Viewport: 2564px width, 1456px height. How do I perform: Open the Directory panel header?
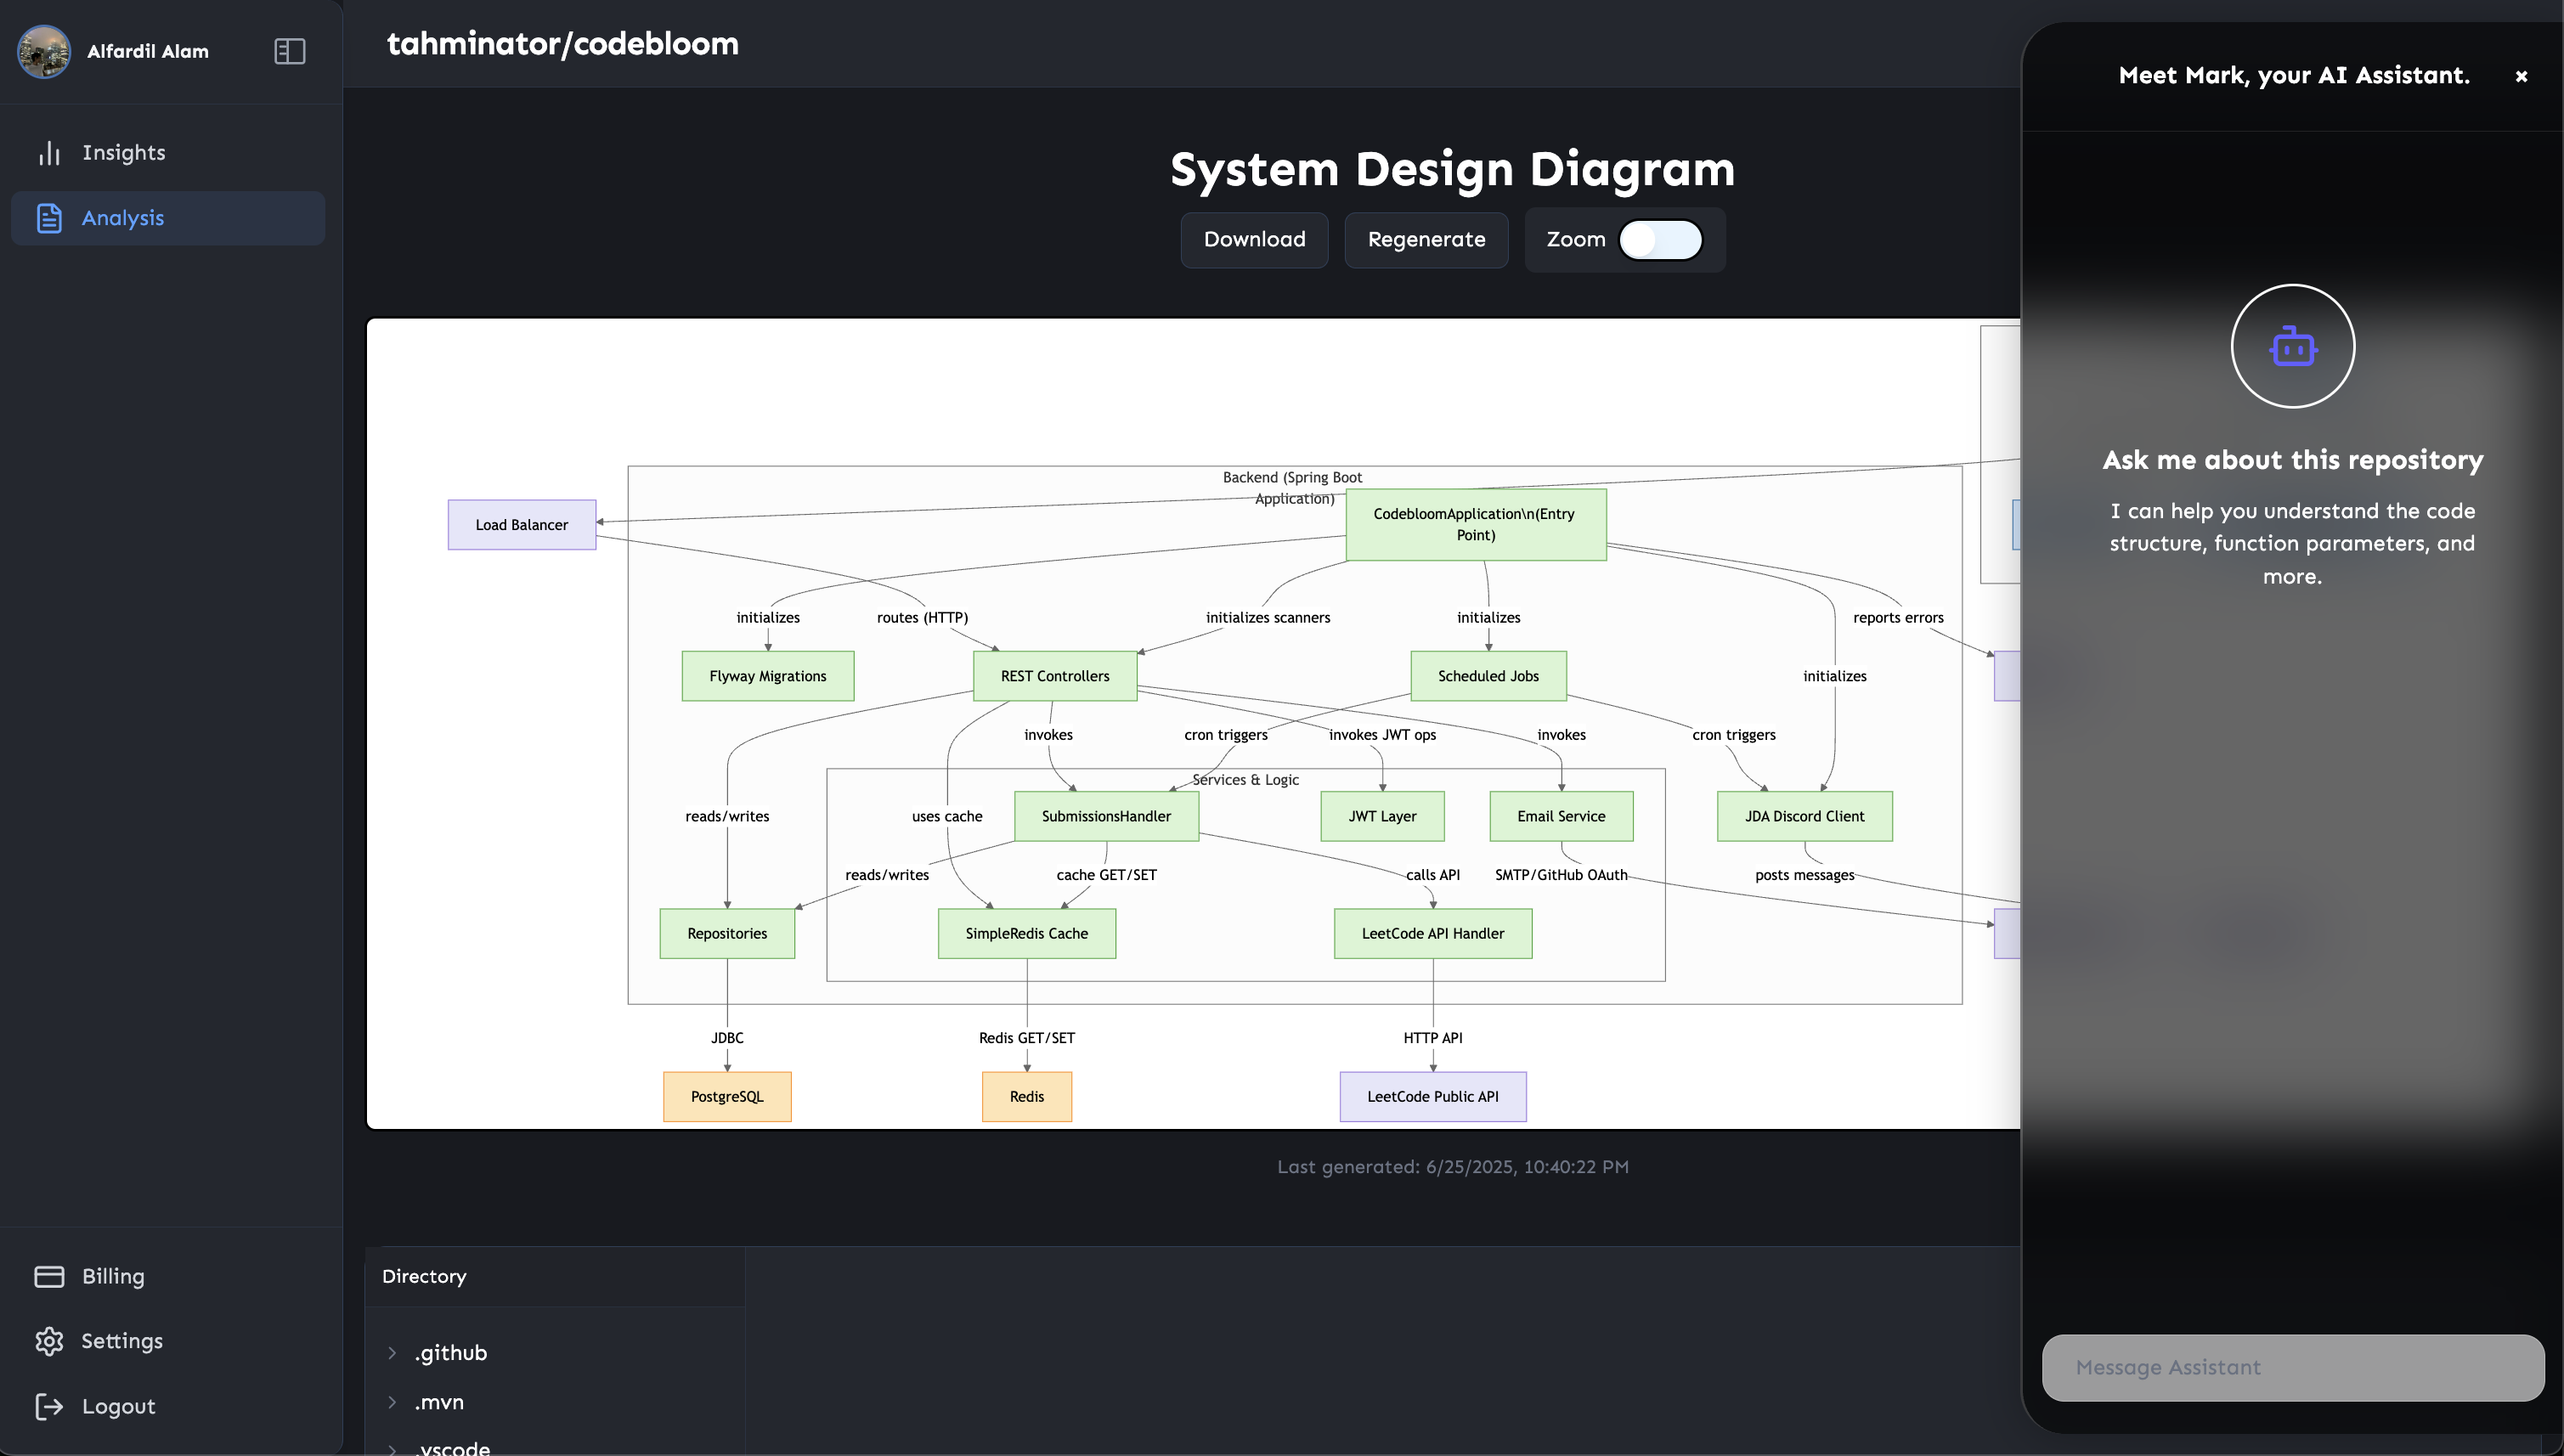[424, 1276]
